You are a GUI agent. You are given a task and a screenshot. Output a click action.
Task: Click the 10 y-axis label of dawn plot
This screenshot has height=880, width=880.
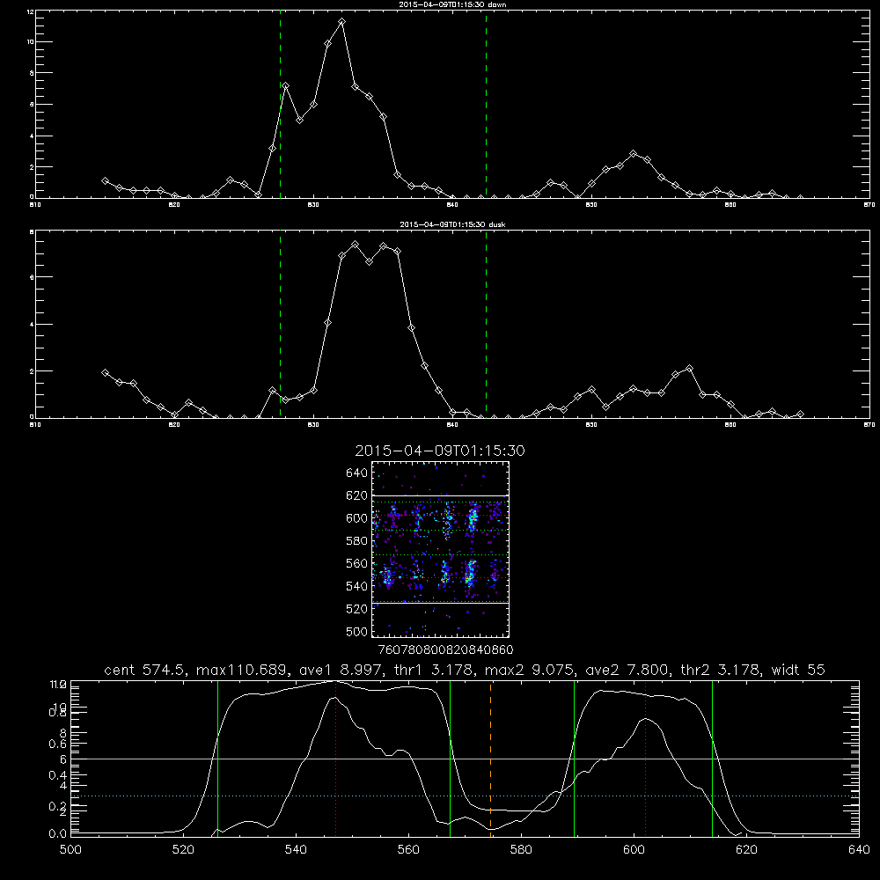point(30,42)
